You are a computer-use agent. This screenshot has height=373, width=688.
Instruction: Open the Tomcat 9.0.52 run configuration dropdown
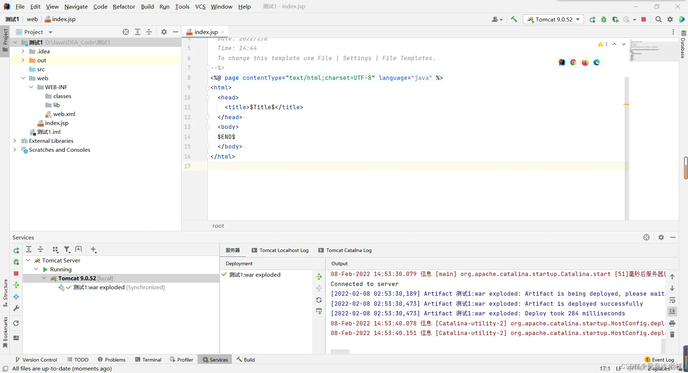pyautogui.click(x=554, y=19)
